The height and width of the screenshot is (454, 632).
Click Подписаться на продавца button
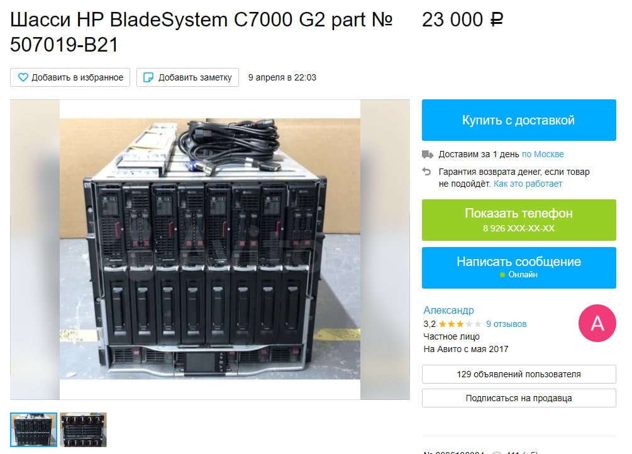pos(519,398)
